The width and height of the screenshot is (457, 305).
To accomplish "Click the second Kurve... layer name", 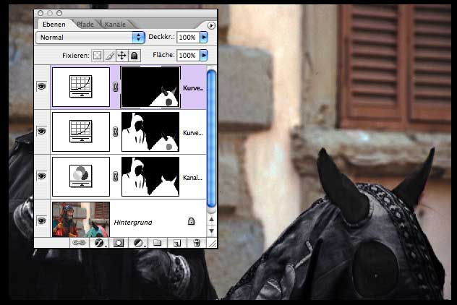I will click(x=193, y=133).
